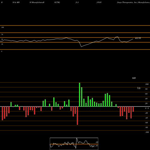The image size is (150, 150).
Task: Click the RSI axis label 100
Action: pyautogui.click(x=2, y=27)
